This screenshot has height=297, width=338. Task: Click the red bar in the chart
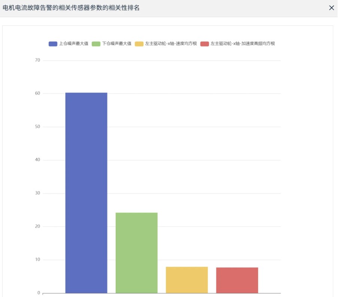(x=237, y=280)
